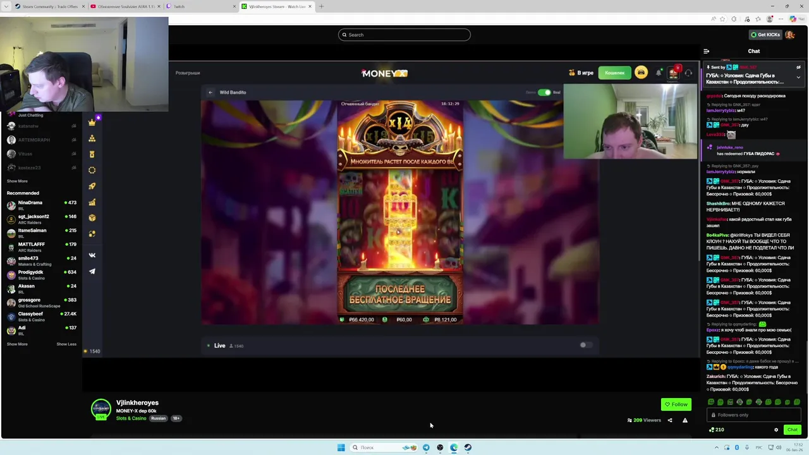Viewport: 809px width, 455px height.
Task: Click the browser favorites star icon
Action: (722, 19)
